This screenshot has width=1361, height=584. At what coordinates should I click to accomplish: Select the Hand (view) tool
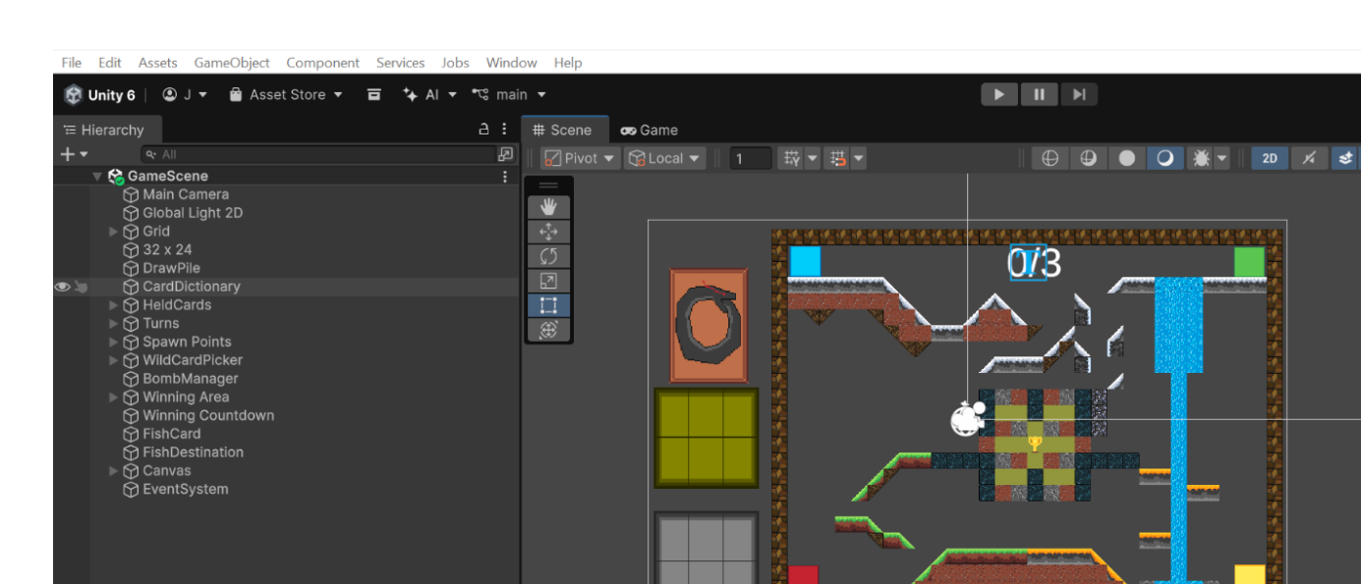(548, 207)
